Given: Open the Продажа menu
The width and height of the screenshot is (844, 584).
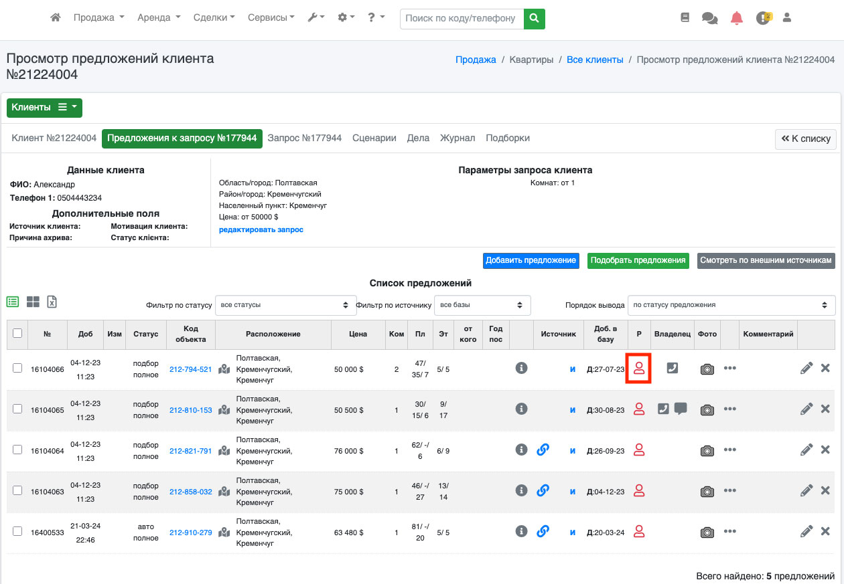Looking at the screenshot, I should [98, 18].
